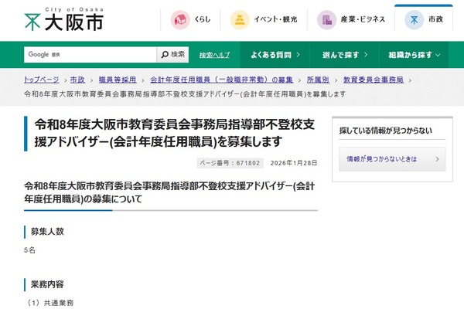Open the イベント・観光 navigation tab
The height and width of the screenshot is (309, 464).
pyautogui.click(x=264, y=20)
